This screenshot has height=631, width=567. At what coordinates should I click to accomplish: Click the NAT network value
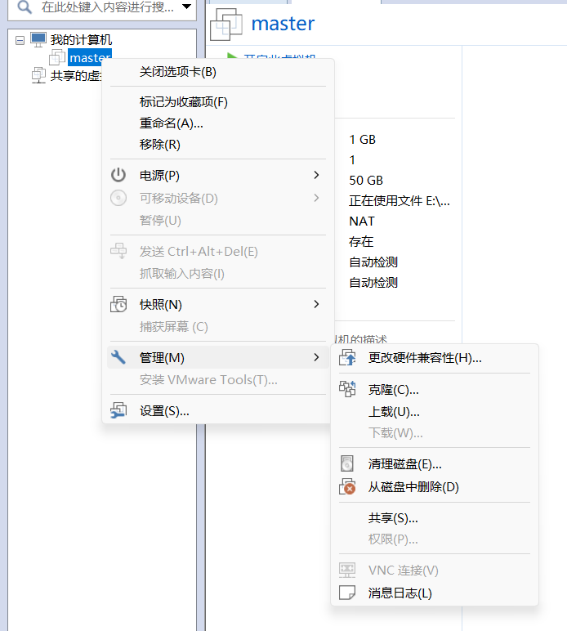tap(362, 222)
